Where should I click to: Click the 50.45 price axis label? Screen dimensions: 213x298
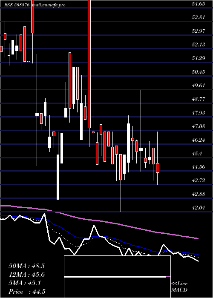coord(199,72)
